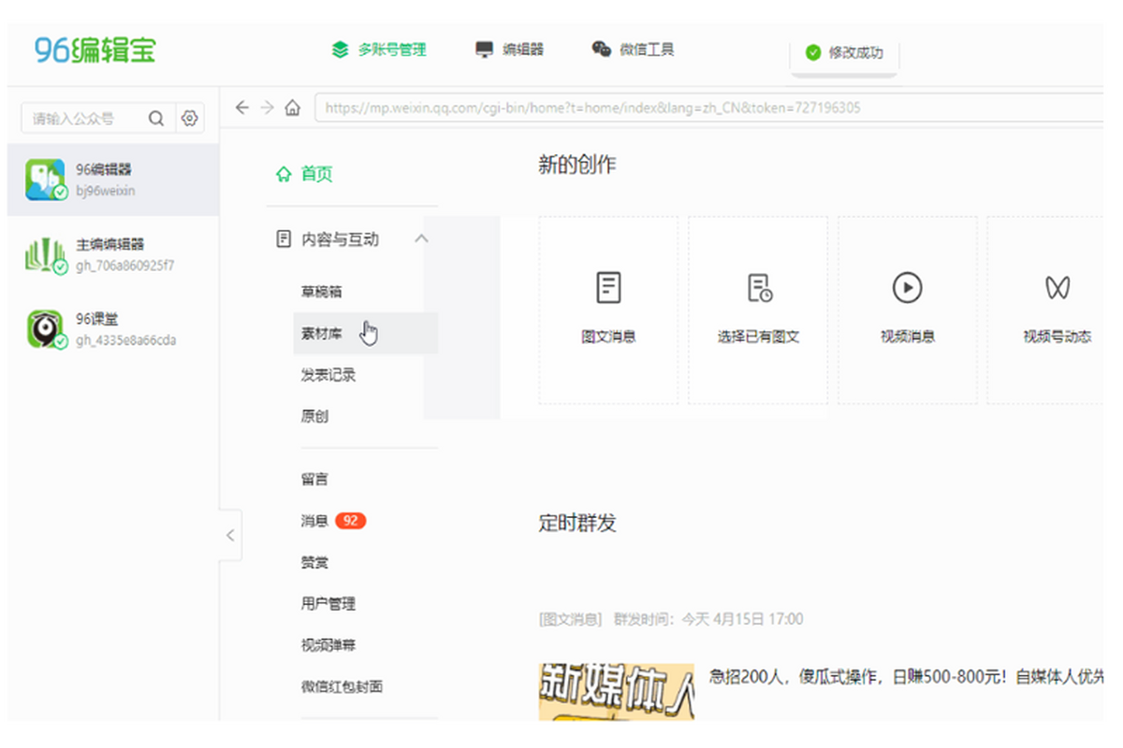Choose 选择已有图文 creation option
This screenshot has height=748, width=1123.
[758, 309]
